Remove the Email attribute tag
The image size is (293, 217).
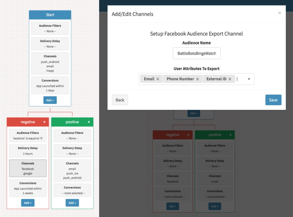click(158, 79)
